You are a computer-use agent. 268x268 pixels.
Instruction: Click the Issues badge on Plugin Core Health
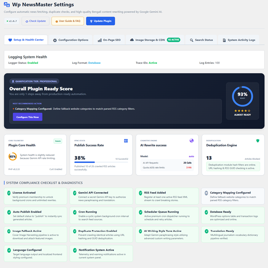pos(58,141)
